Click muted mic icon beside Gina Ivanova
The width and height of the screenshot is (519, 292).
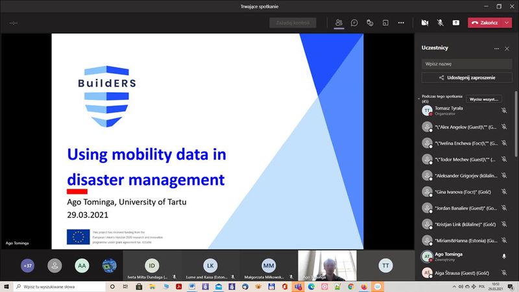(504, 191)
